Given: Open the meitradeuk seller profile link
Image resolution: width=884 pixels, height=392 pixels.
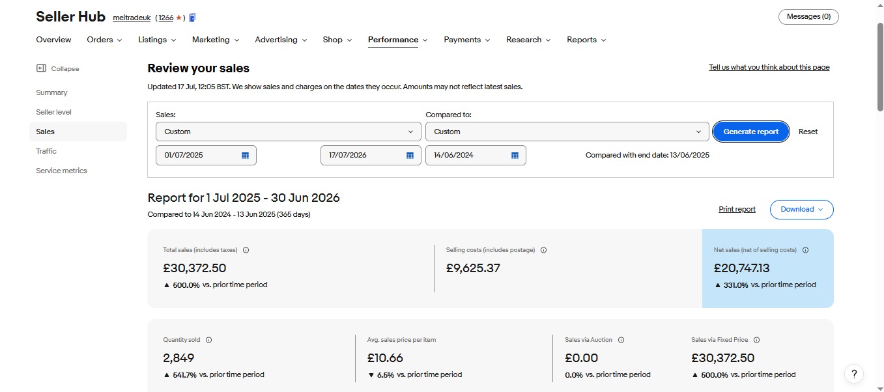Looking at the screenshot, I should point(132,18).
